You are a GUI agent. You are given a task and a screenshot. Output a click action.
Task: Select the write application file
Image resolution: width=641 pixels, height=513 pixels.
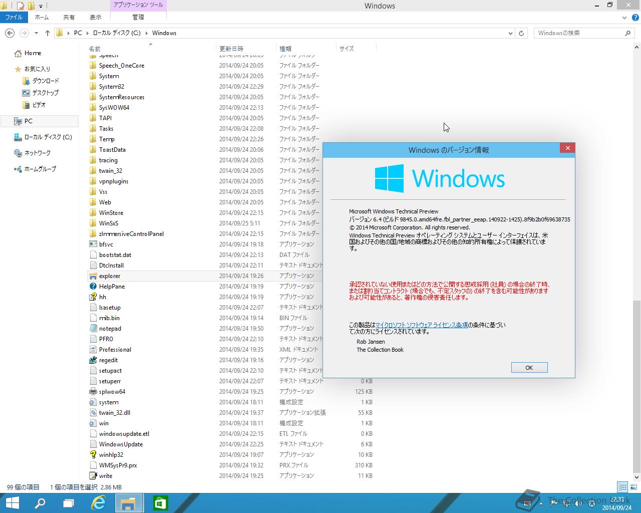click(106, 476)
